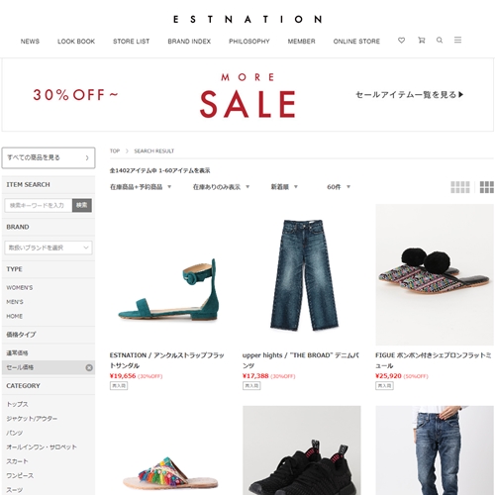This screenshot has height=495, width=495.
Task: Open the hamburger menu icon
Action: (457, 40)
